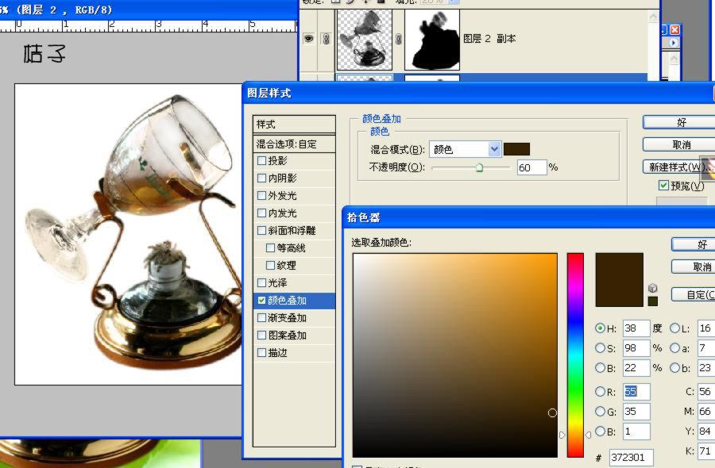Toggle the 预览(V) checkbox
This screenshot has width=715, height=468.
(664, 186)
